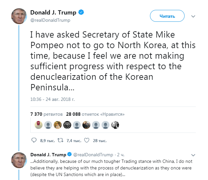Expand the chevron menu on the main tweet
Viewport: 208px width, 180px height.
[x=194, y=16]
